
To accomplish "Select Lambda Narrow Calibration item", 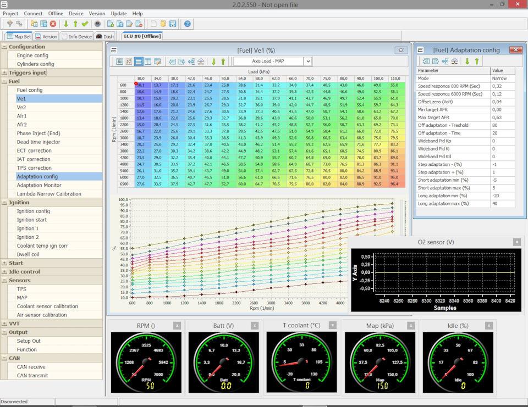I will point(49,194).
